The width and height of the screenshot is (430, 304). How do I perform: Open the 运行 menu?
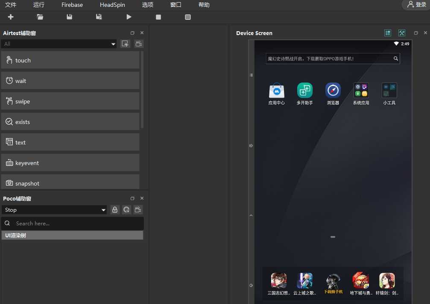39,5
